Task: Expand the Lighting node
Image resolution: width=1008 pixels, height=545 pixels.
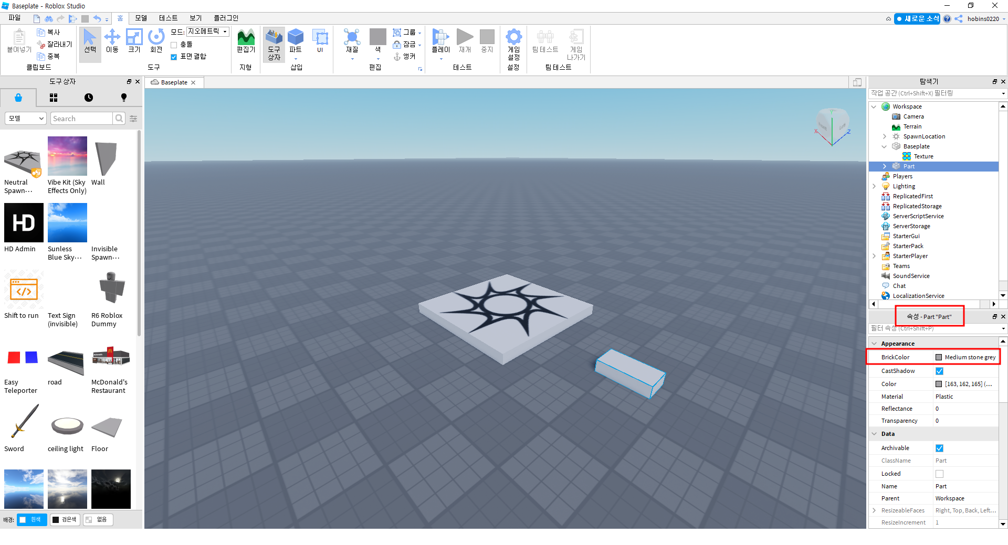Action: pos(874,186)
